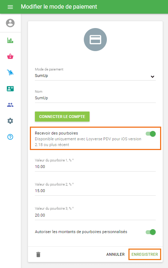The height and width of the screenshot is (268, 168).
Task: Open the Reports bar chart icon
Action: click(x=10, y=40)
